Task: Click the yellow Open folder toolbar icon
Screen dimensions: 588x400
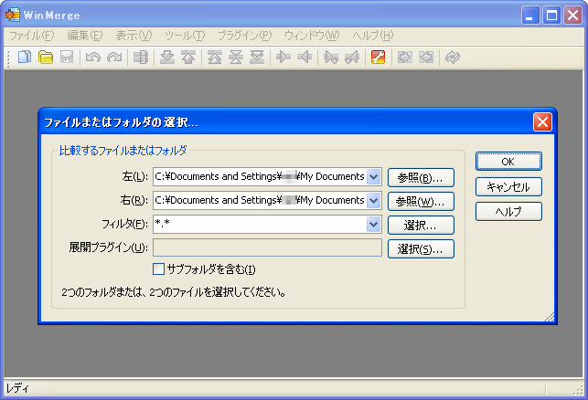Action: tap(46, 58)
